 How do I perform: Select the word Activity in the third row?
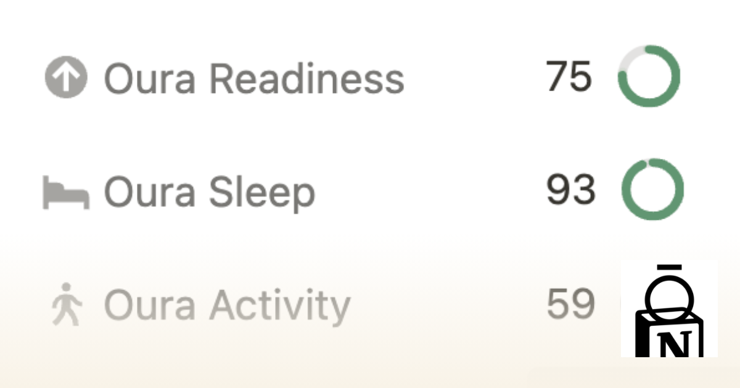coord(279,306)
